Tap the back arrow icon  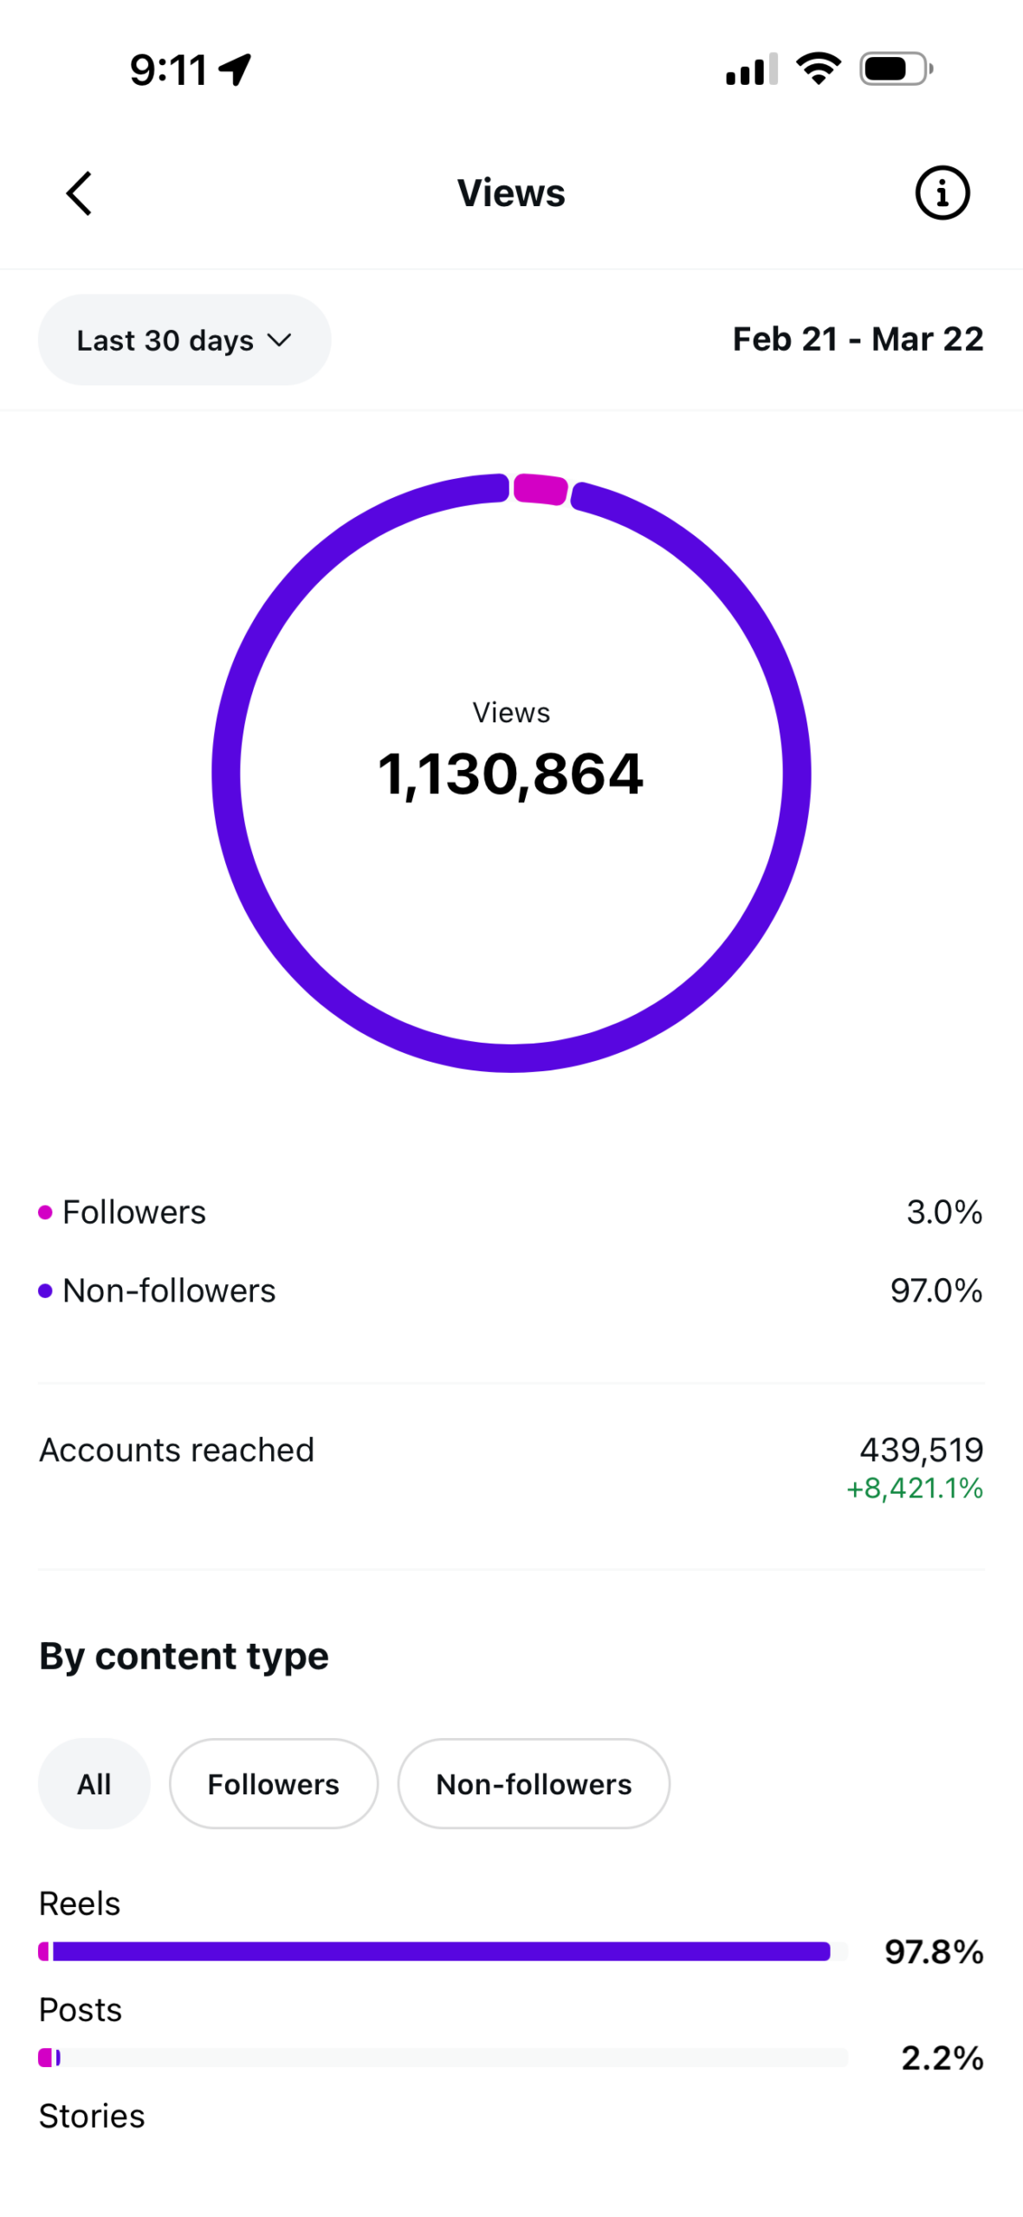tap(80, 193)
